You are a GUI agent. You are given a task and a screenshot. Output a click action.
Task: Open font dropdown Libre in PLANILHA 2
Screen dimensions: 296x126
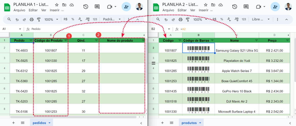pos(261,19)
